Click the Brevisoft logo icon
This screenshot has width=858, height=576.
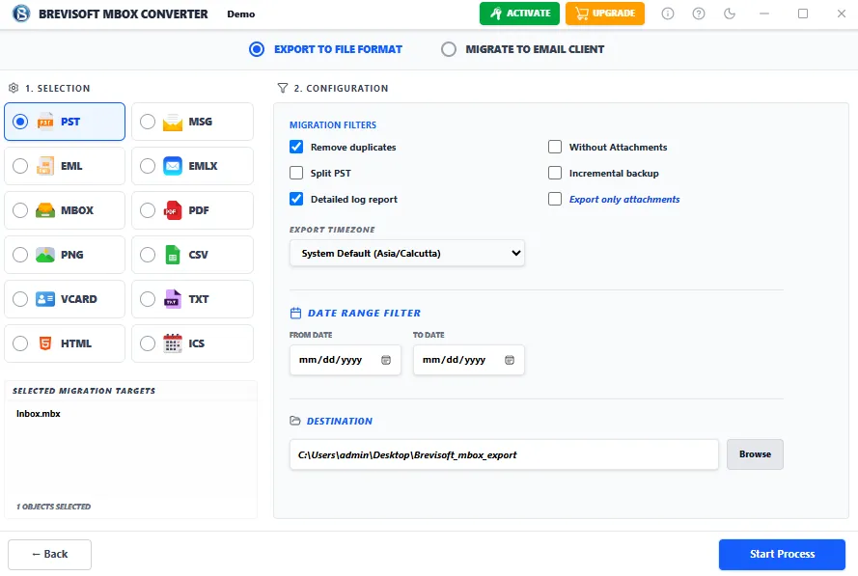pos(21,14)
